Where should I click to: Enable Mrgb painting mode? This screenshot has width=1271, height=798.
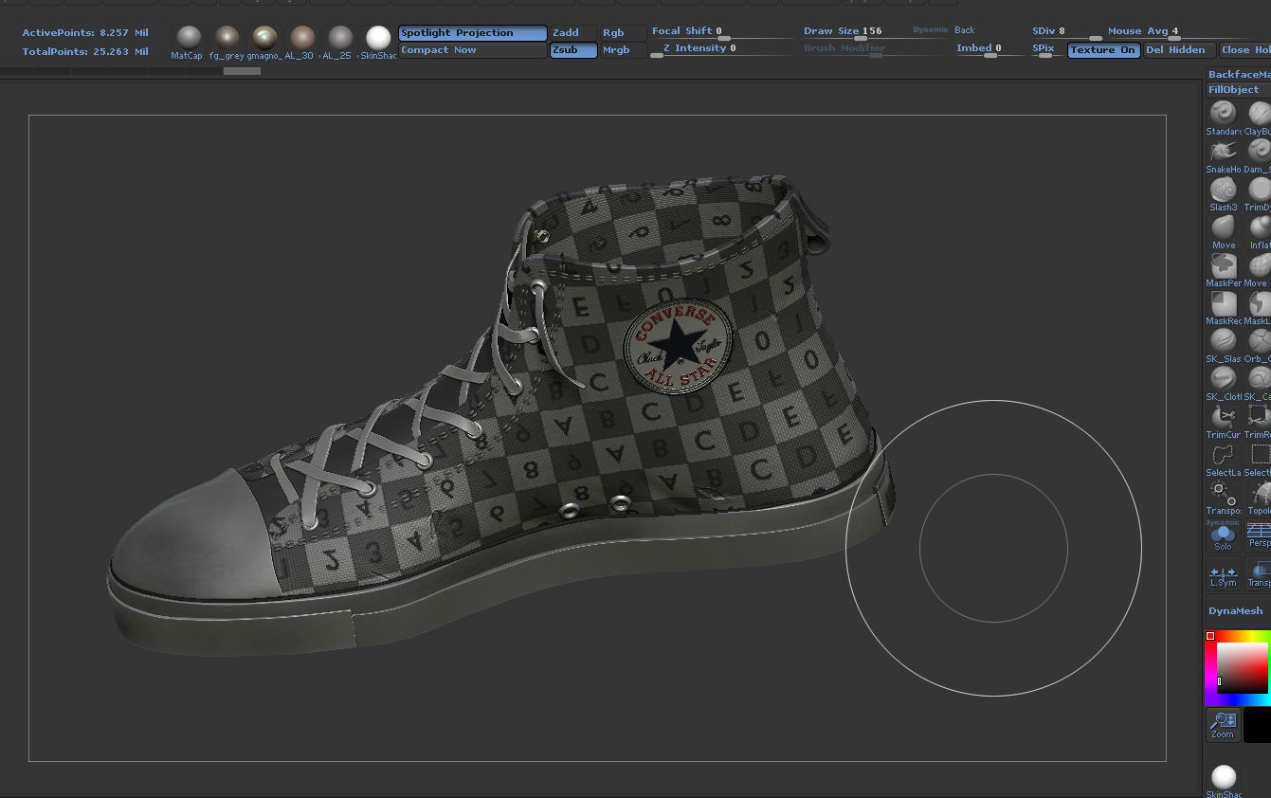[x=624, y=50]
